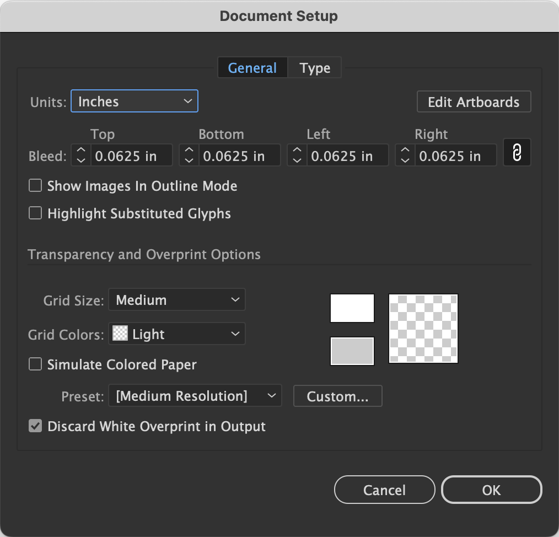The image size is (559, 537).
Task: Open the Grid Colors dropdown
Action: coord(177,334)
